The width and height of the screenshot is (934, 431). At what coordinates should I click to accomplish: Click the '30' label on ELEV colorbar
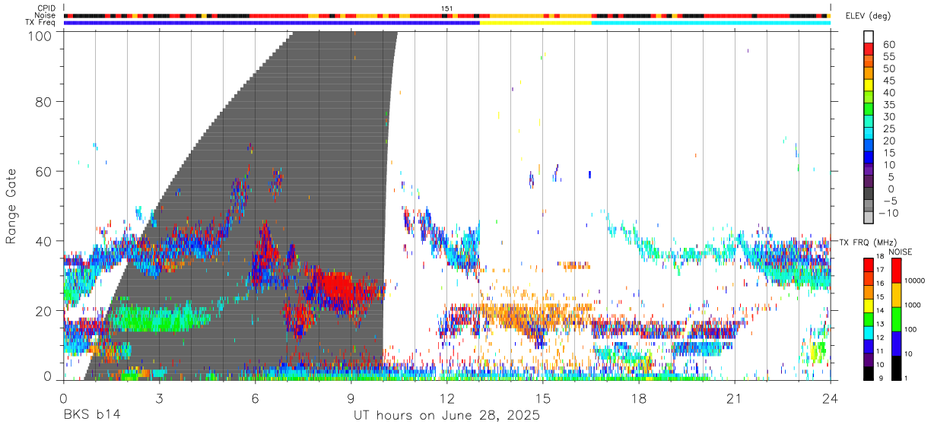(x=889, y=117)
